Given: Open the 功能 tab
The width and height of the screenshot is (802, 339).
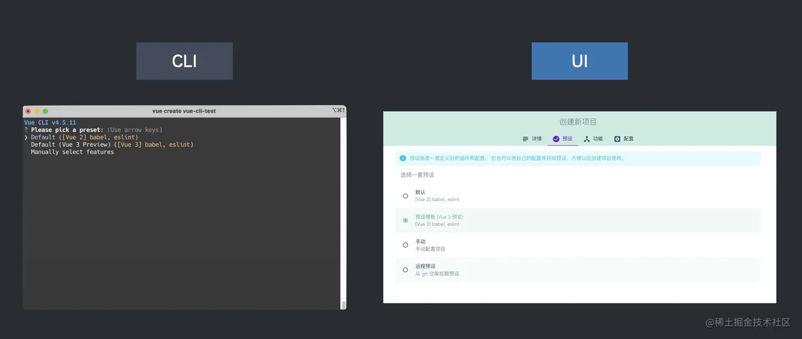Looking at the screenshot, I should coord(593,139).
